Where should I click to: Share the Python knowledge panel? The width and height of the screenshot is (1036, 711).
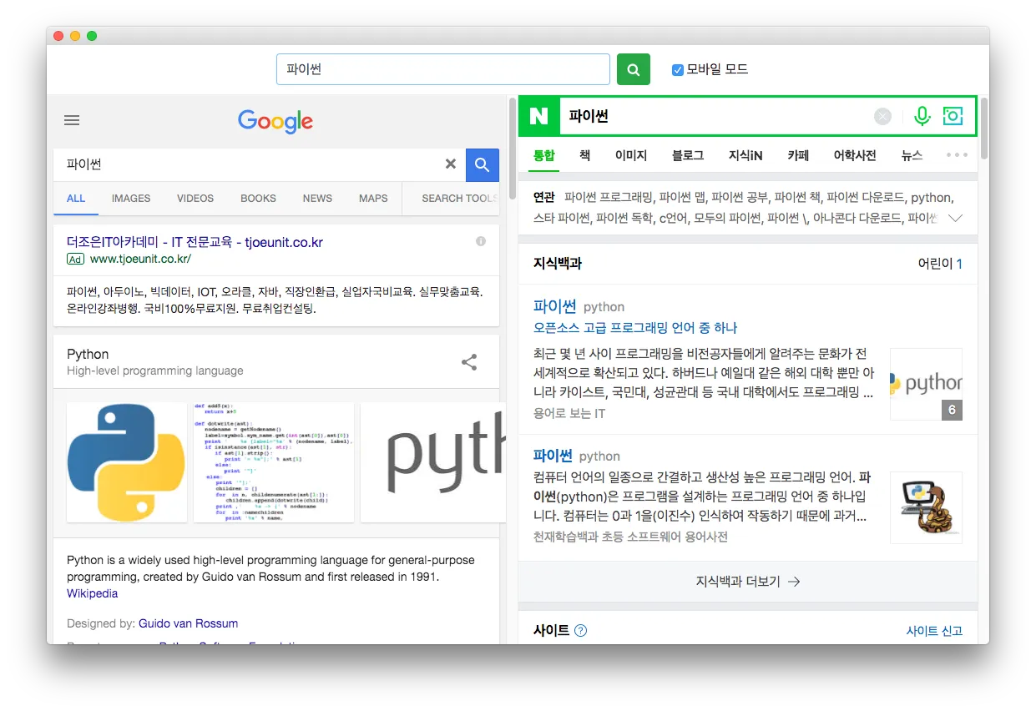(469, 362)
